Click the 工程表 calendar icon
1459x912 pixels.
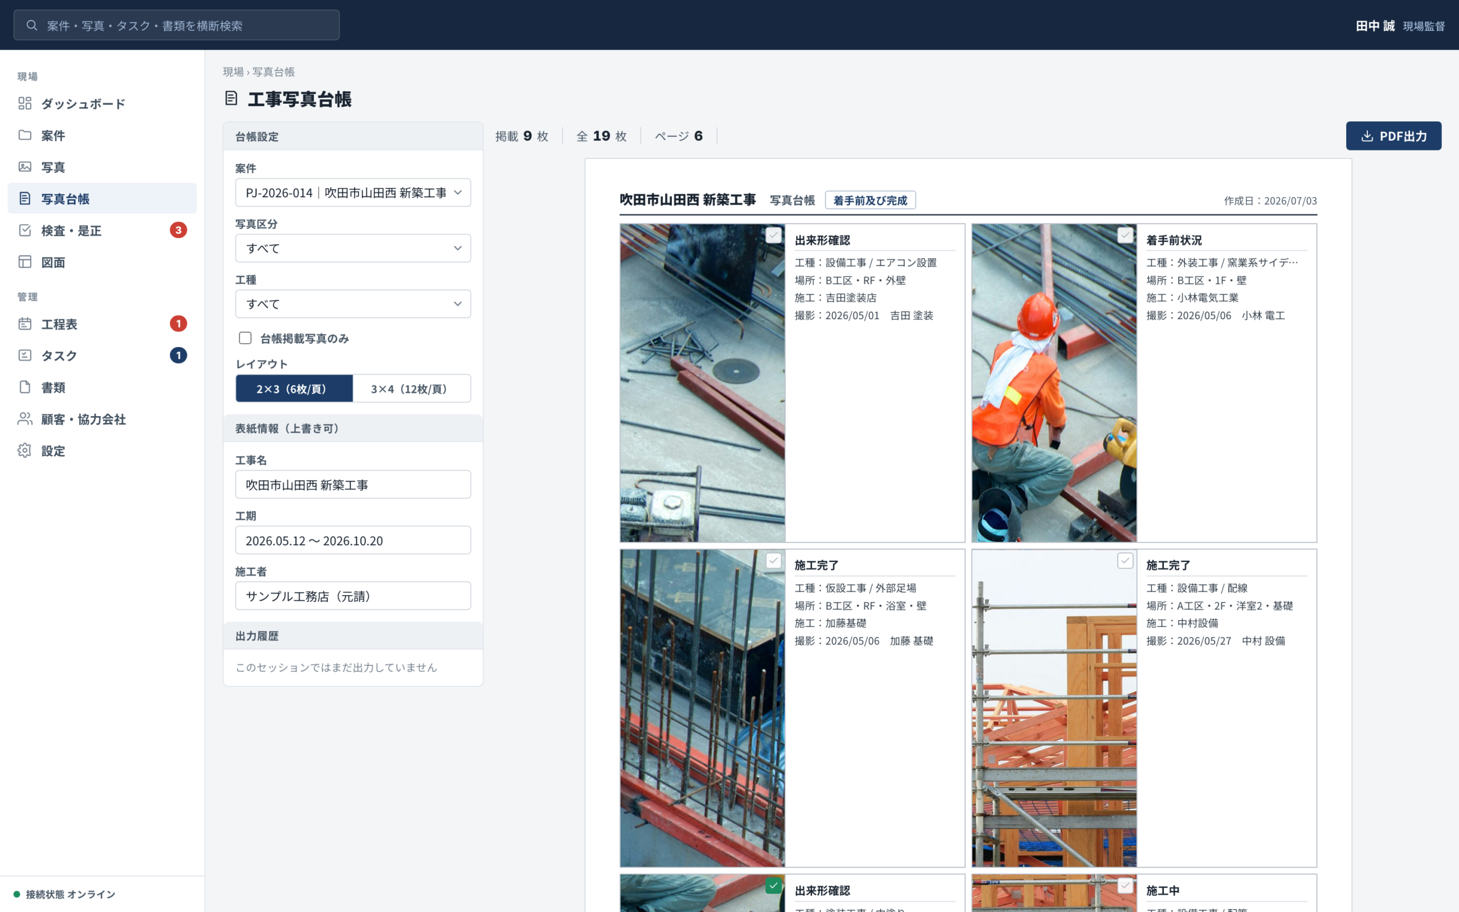click(x=25, y=324)
